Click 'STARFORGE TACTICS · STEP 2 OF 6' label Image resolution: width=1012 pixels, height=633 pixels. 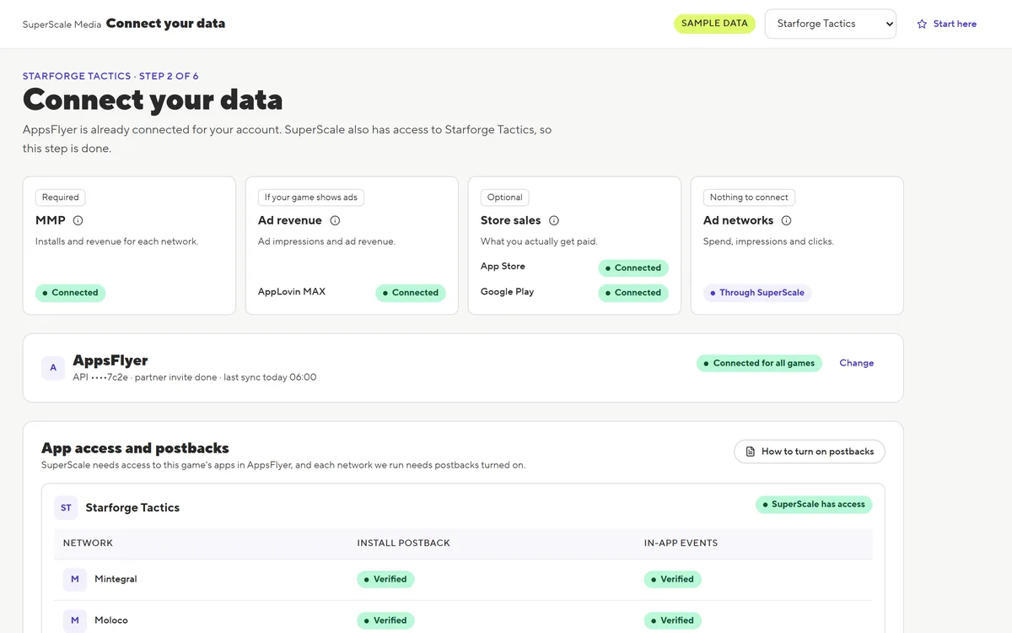click(110, 76)
